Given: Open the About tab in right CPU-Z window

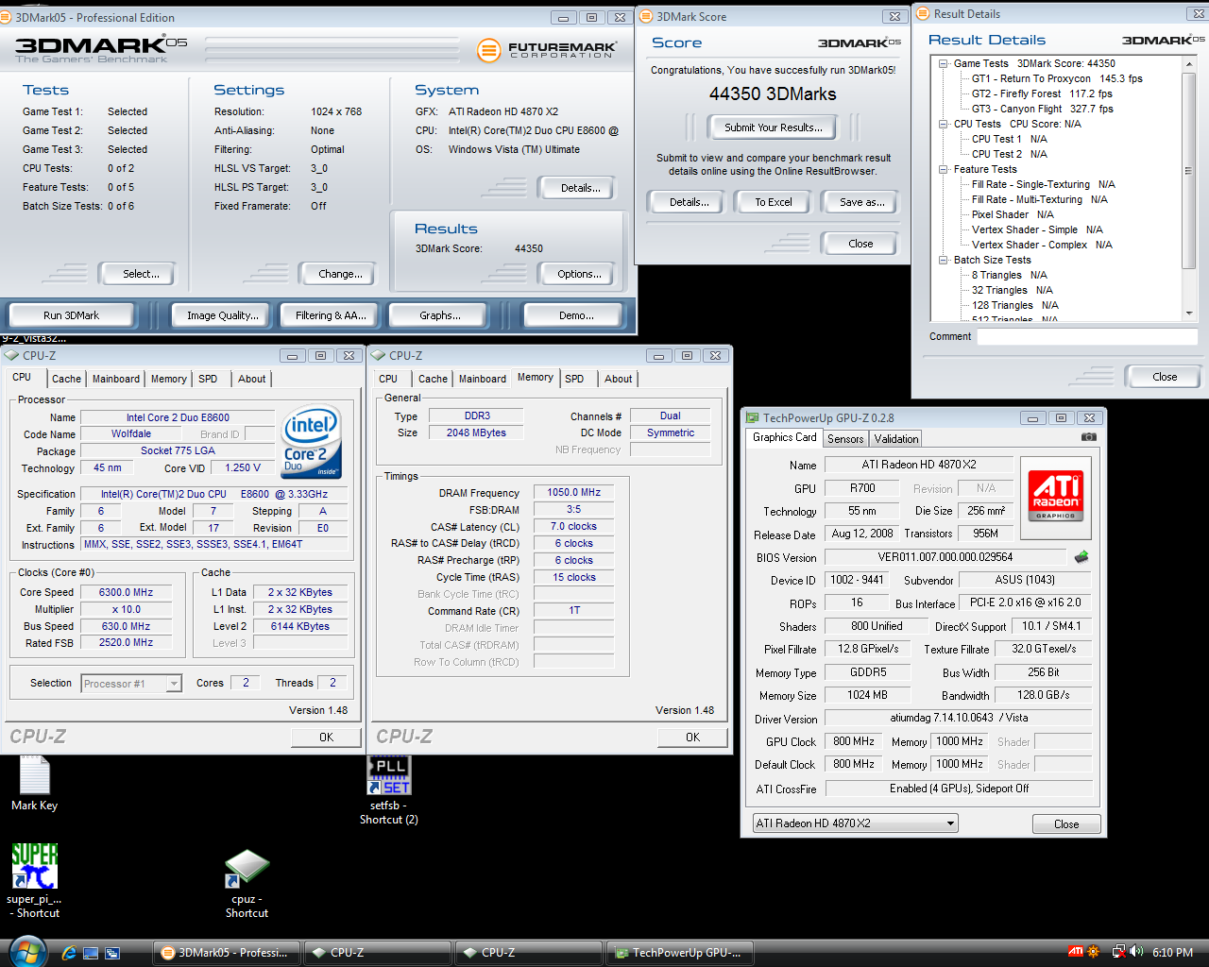Looking at the screenshot, I should (619, 379).
